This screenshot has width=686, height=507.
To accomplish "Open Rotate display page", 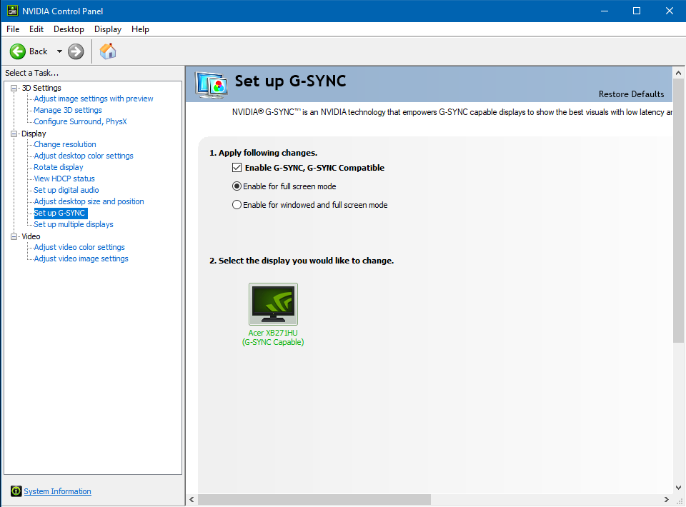I will [x=59, y=167].
